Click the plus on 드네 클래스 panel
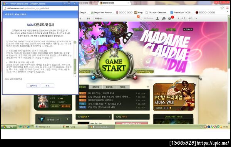 click(109, 117)
